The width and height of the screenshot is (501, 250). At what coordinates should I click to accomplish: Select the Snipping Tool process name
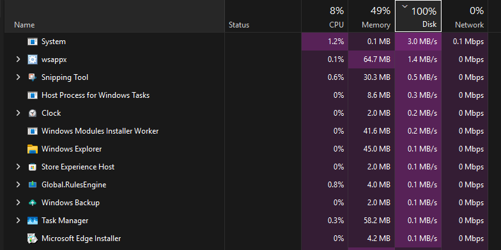coord(65,78)
